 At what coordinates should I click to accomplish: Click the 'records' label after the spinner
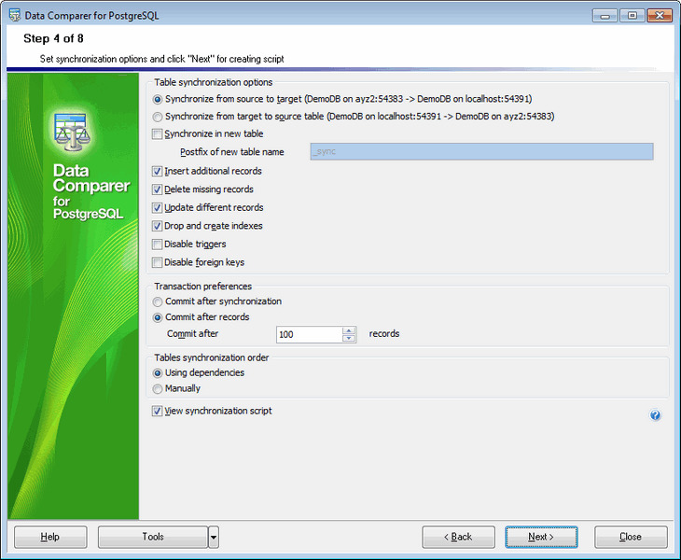tap(384, 334)
